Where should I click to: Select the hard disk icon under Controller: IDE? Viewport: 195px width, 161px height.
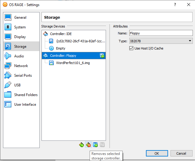[51, 41]
